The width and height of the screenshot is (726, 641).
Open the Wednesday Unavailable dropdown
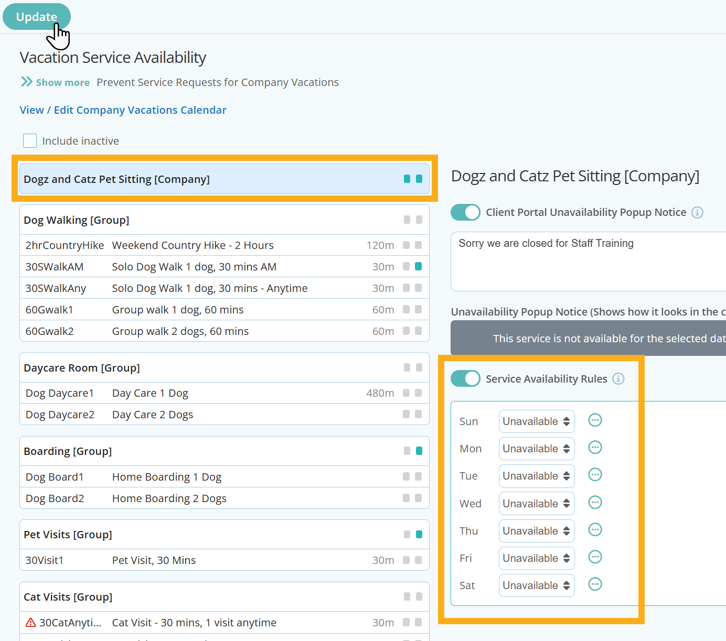tap(536, 503)
